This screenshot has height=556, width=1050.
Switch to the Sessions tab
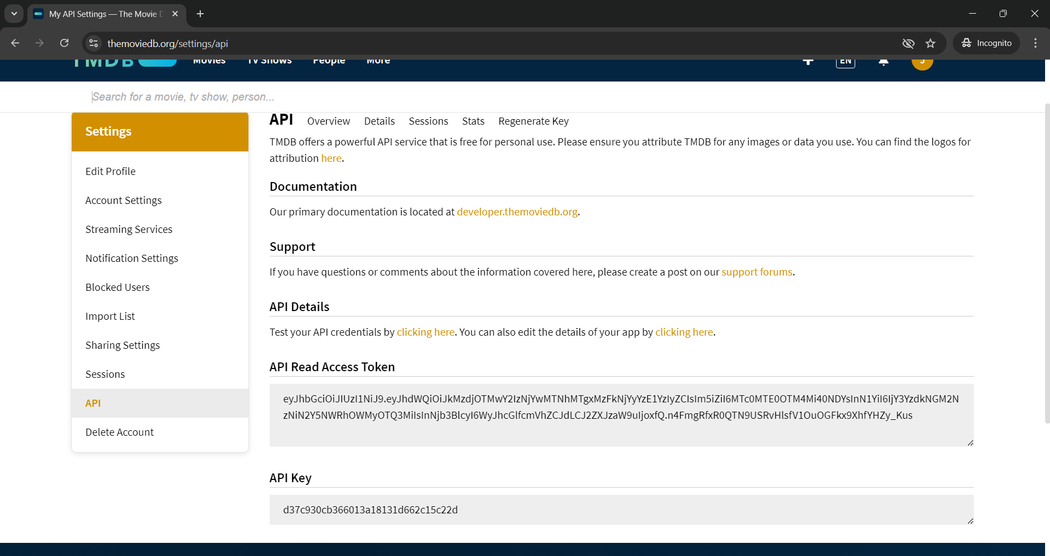(x=428, y=121)
